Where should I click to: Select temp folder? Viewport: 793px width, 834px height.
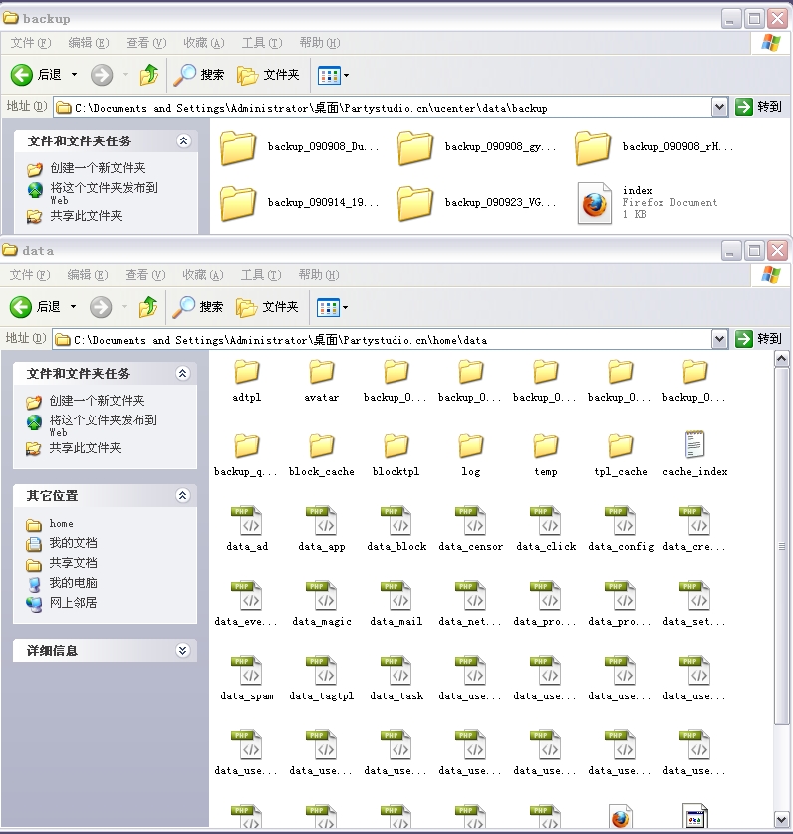tap(546, 455)
